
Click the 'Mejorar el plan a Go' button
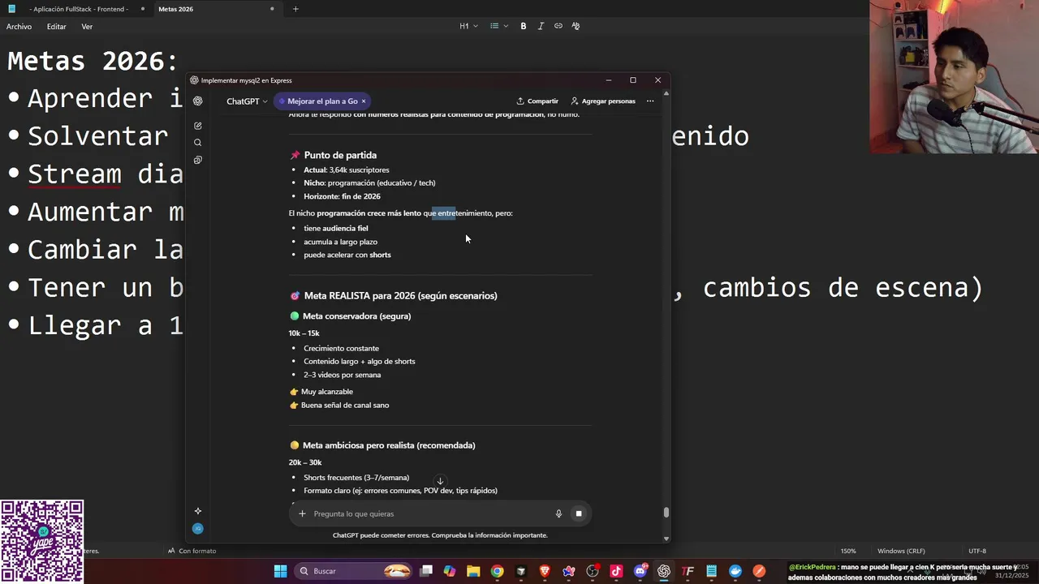tap(322, 101)
